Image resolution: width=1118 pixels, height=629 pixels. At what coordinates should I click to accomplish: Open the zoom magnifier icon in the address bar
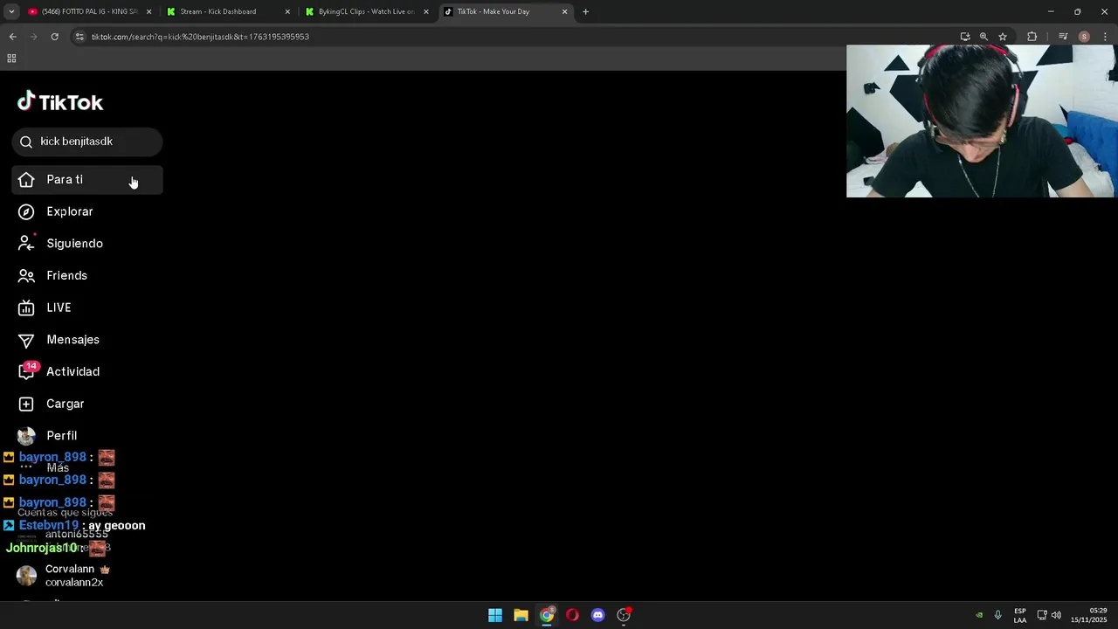point(983,37)
